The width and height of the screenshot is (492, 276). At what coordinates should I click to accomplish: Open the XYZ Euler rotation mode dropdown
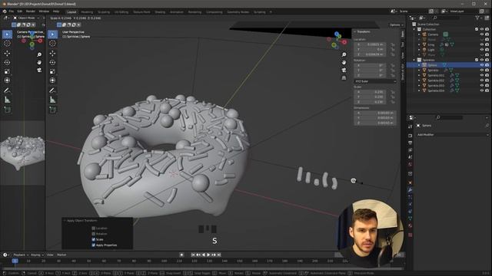click(375, 81)
